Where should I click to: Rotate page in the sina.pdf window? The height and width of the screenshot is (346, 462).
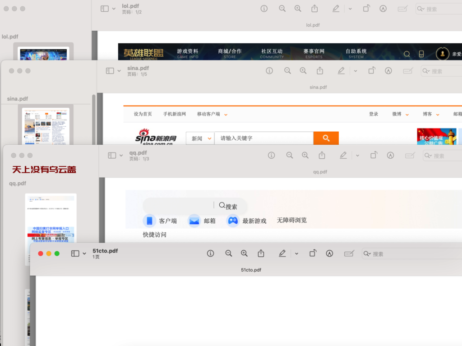372,70
